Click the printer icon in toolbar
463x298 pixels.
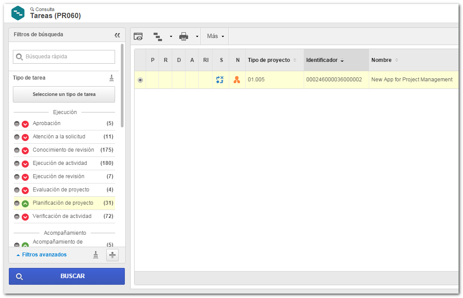184,37
